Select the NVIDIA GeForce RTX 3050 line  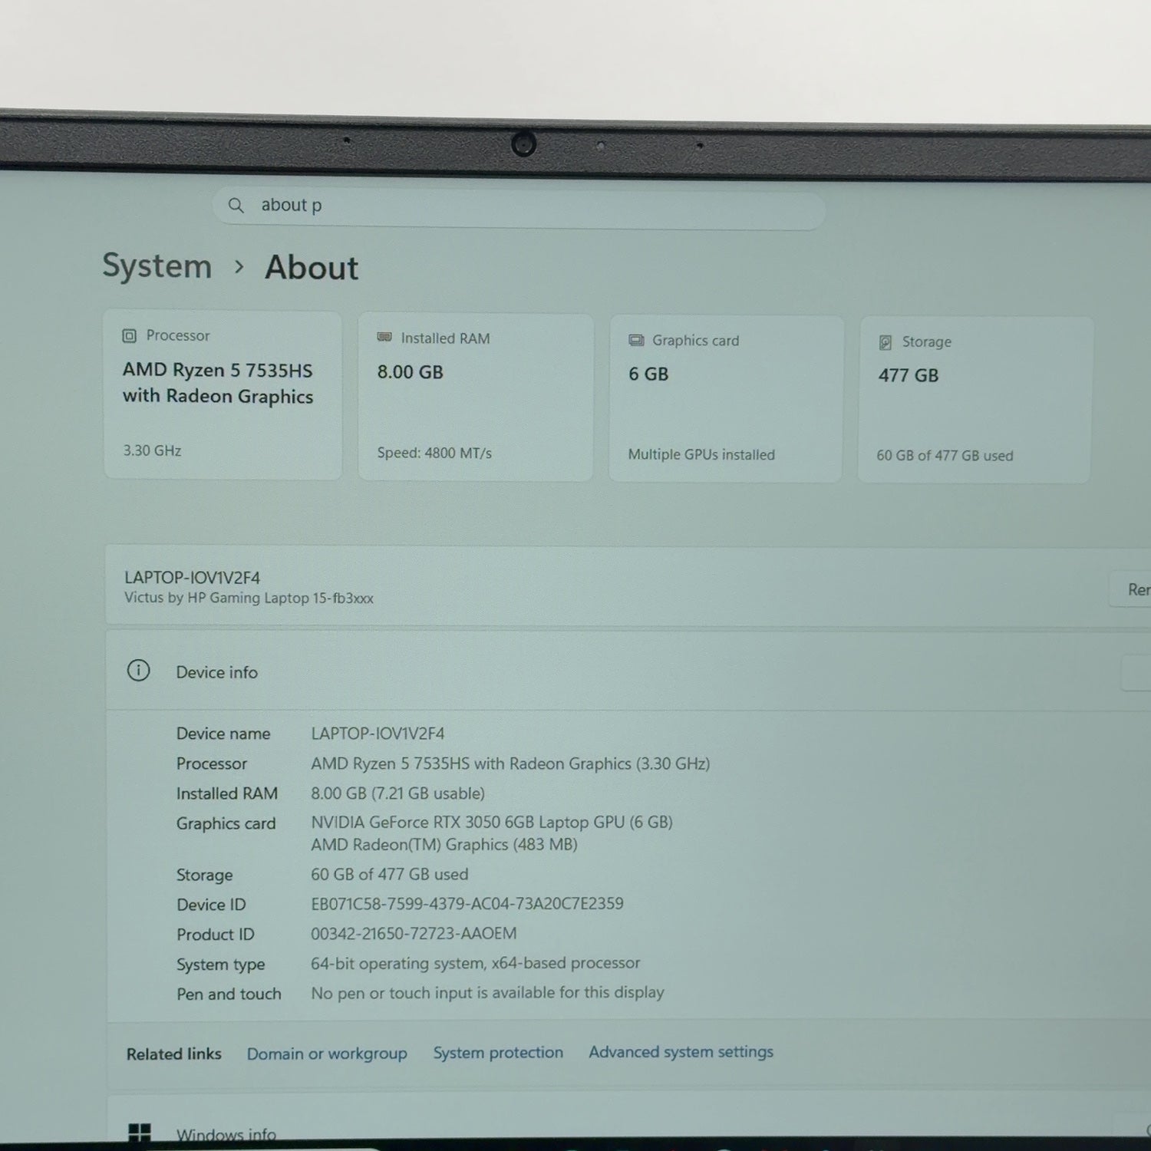tap(492, 823)
